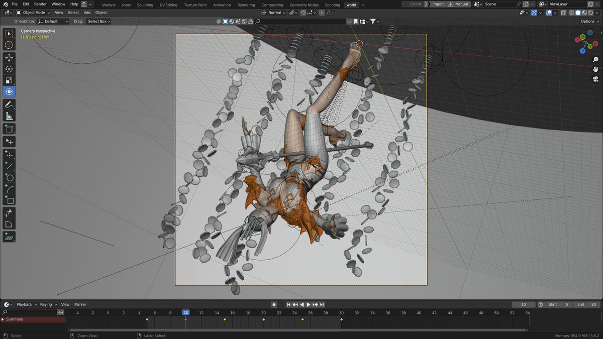The height and width of the screenshot is (339, 603).
Task: Open the timeline Marker menu
Action: (x=80, y=304)
